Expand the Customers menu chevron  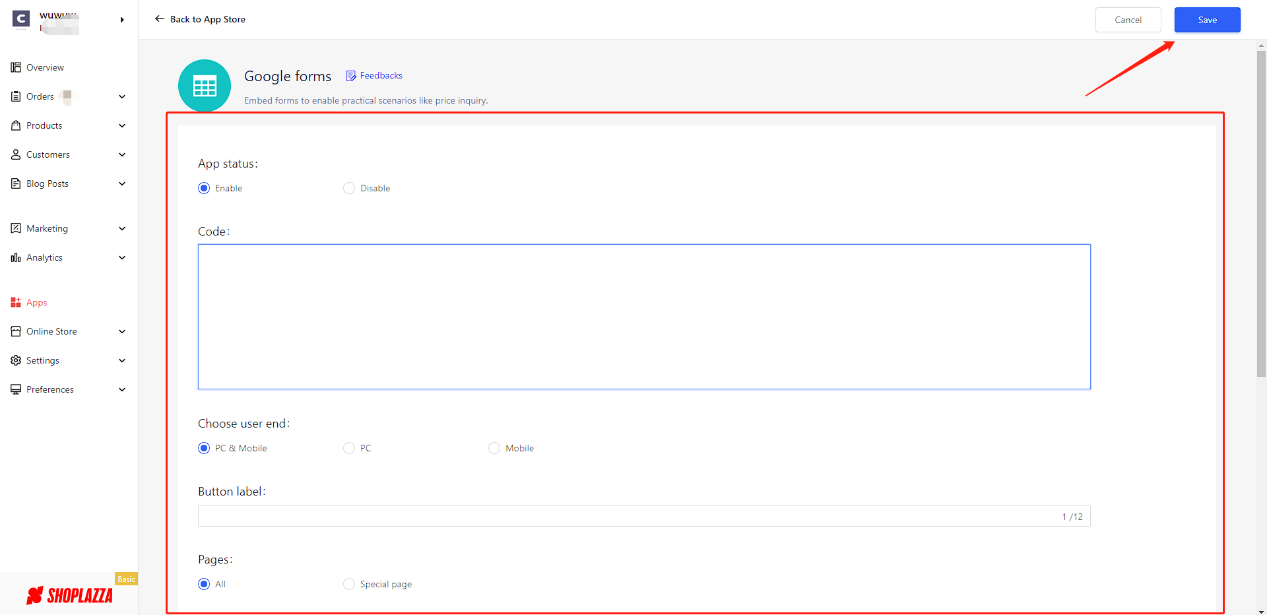tap(122, 154)
